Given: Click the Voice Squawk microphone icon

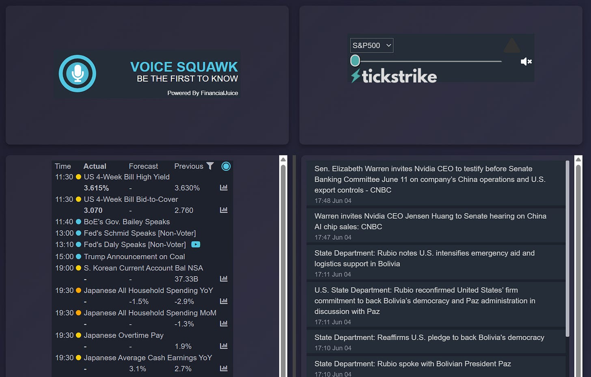Looking at the screenshot, I should (x=77, y=73).
